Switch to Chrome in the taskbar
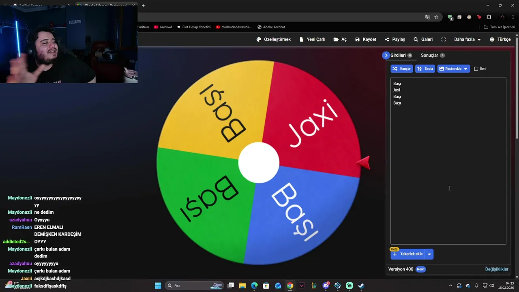The height and width of the screenshot is (292, 519). tap(290, 286)
